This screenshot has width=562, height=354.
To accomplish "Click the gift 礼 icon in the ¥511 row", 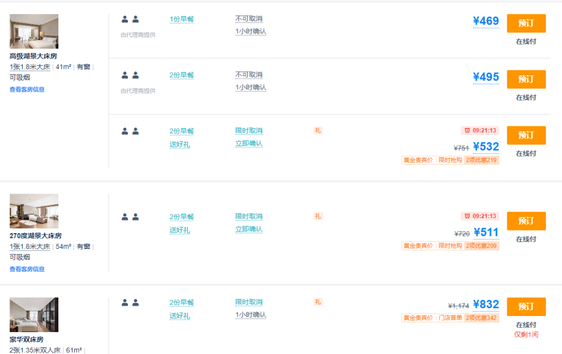I will [x=317, y=216].
